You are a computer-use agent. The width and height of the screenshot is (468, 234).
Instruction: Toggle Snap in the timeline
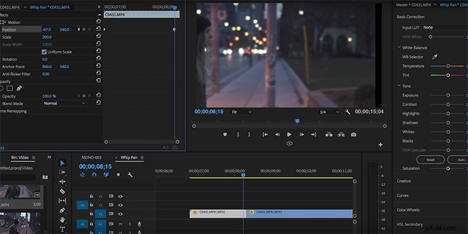[x=94, y=175]
